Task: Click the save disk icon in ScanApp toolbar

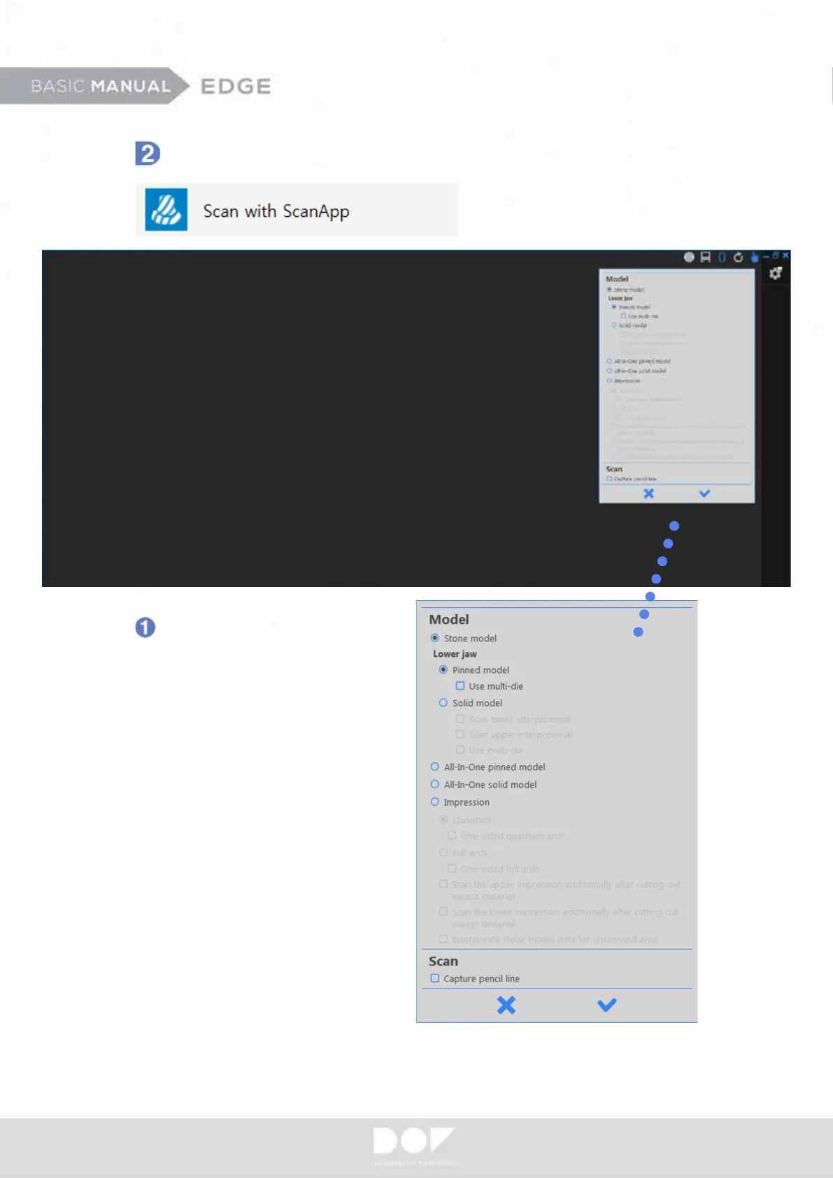Action: coord(706,257)
